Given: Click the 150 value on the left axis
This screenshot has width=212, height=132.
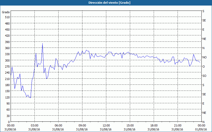Looking at the screenshot, I should 7,91.
